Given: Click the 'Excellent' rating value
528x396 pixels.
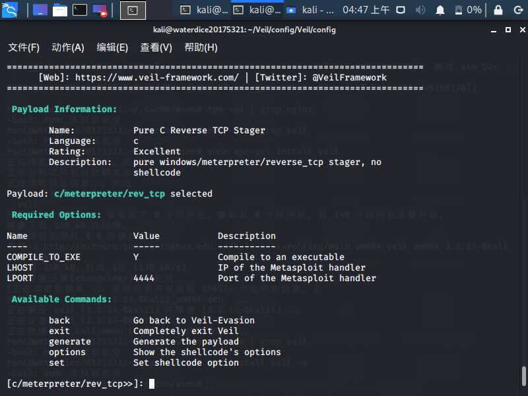Looking at the screenshot, I should [x=157, y=152].
